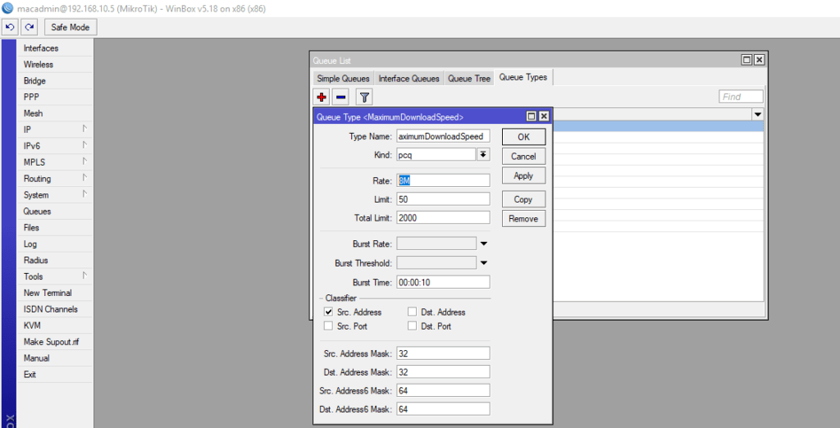Switch to Queue Tree tab

(x=468, y=78)
